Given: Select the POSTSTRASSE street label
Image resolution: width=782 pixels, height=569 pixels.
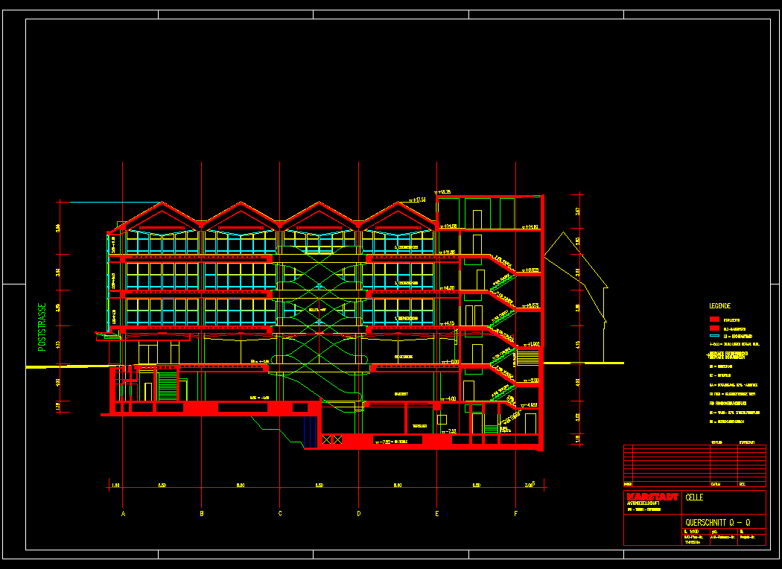Looking at the screenshot, I should 42,326.
